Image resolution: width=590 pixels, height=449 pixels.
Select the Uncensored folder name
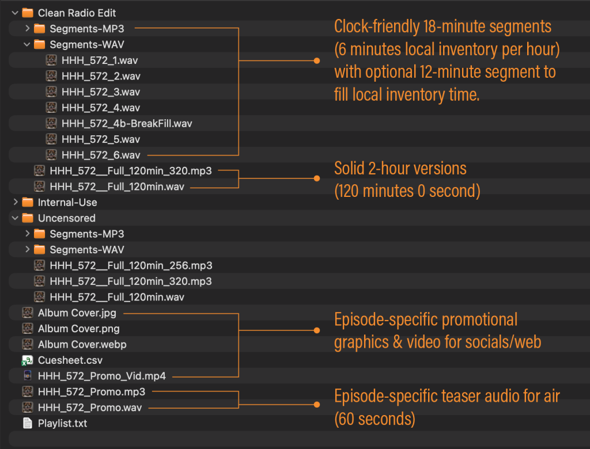(x=67, y=218)
